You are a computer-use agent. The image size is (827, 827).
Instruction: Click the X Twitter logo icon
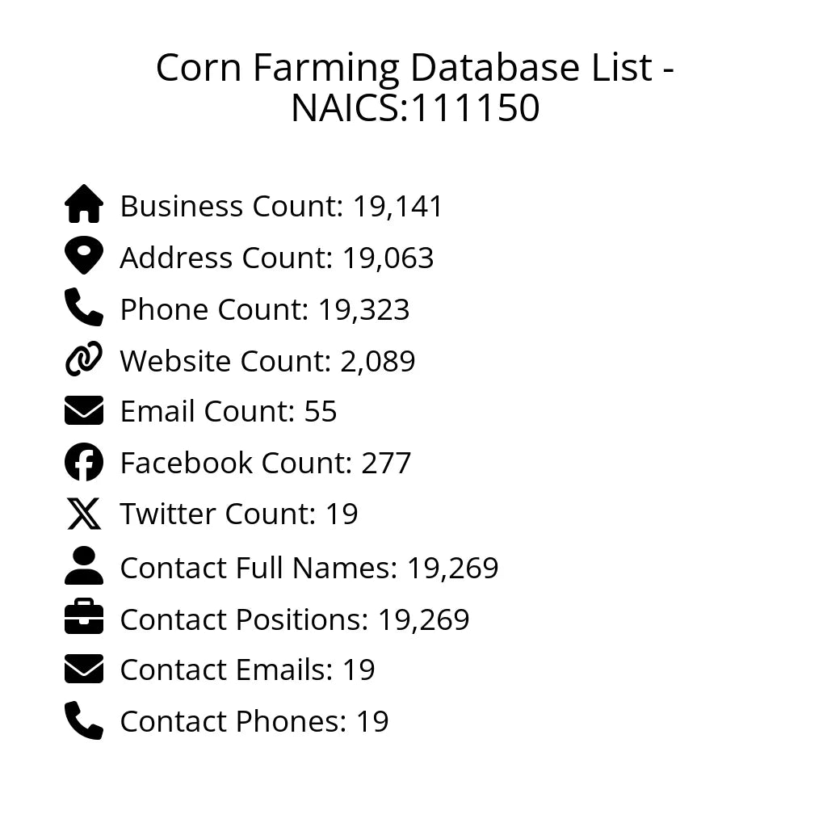coord(84,514)
